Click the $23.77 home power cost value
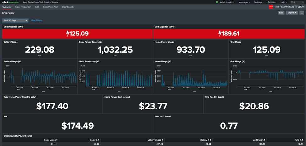This screenshot has height=146, width=306. [153, 106]
